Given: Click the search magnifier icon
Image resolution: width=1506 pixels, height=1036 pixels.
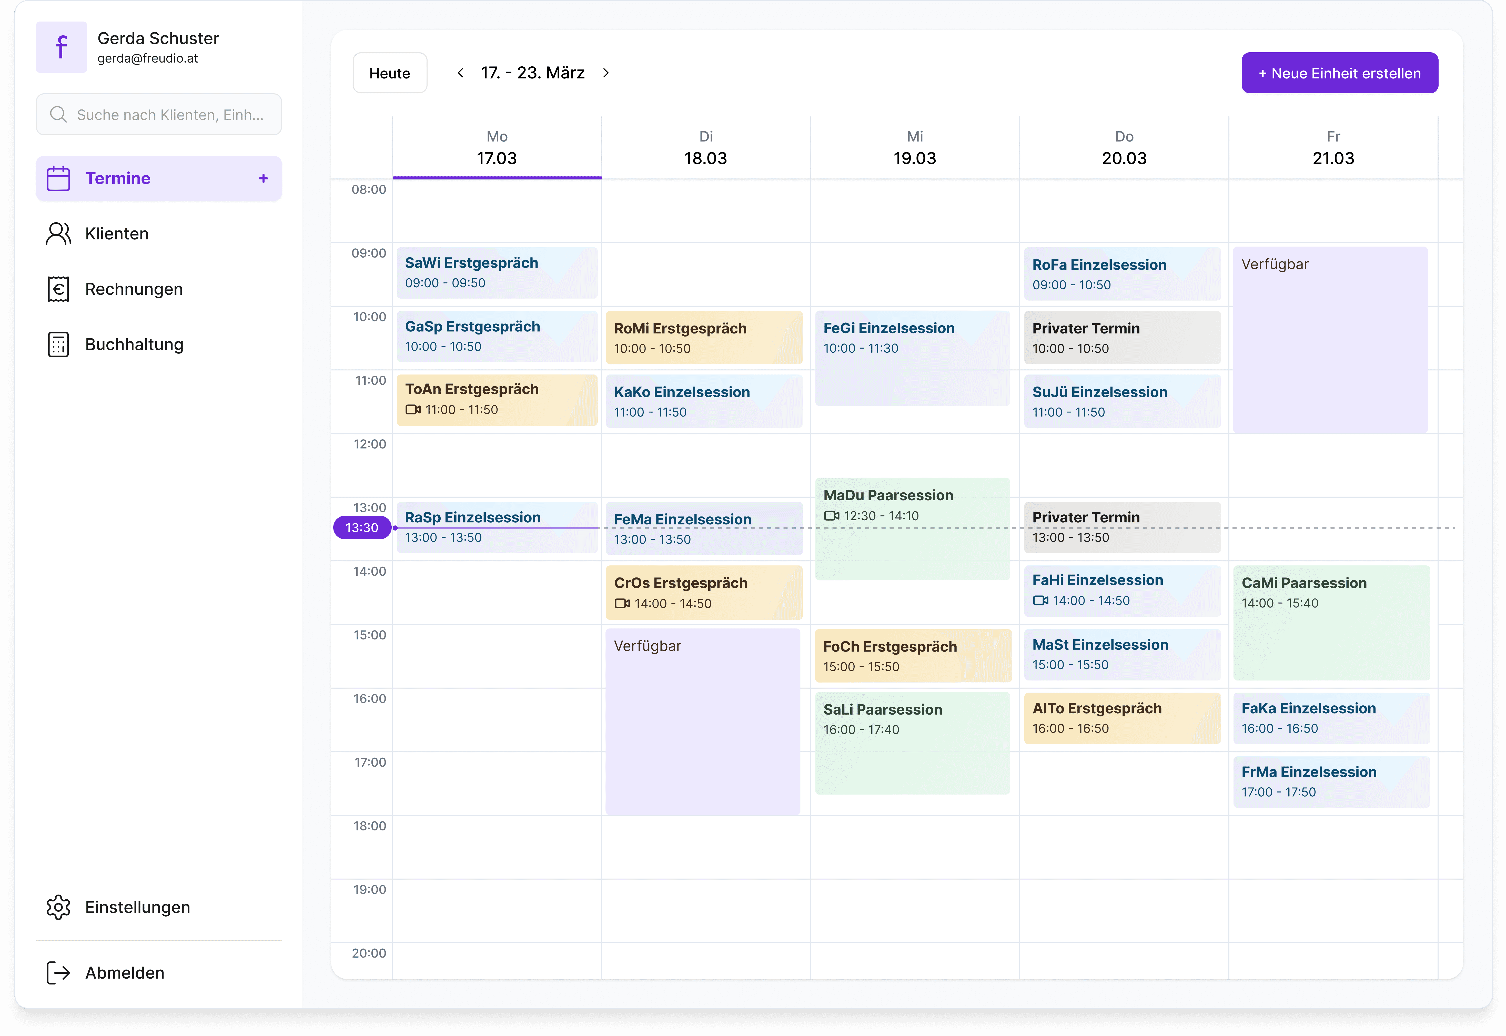Looking at the screenshot, I should point(58,115).
